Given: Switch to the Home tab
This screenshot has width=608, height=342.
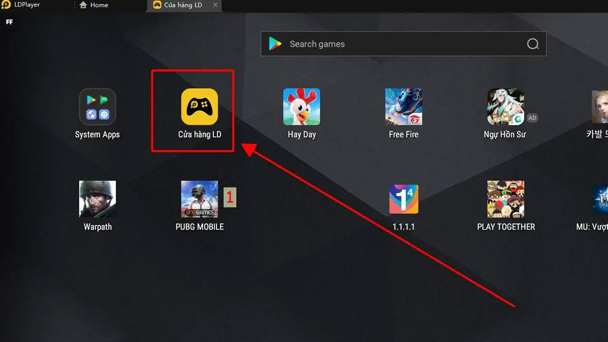Looking at the screenshot, I should [x=94, y=5].
